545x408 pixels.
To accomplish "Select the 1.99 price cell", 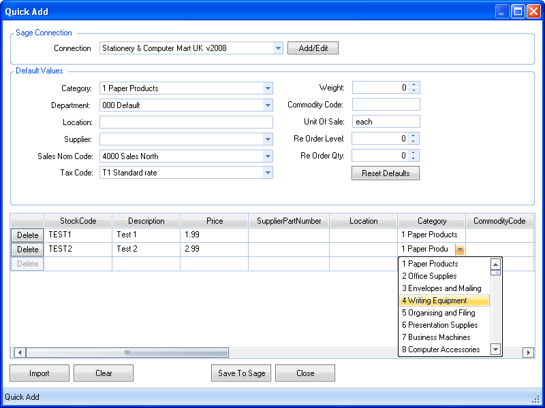I will coord(214,235).
